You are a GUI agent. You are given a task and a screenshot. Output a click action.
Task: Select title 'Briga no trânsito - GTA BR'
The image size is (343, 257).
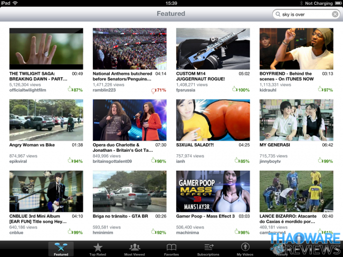[x=120, y=216]
